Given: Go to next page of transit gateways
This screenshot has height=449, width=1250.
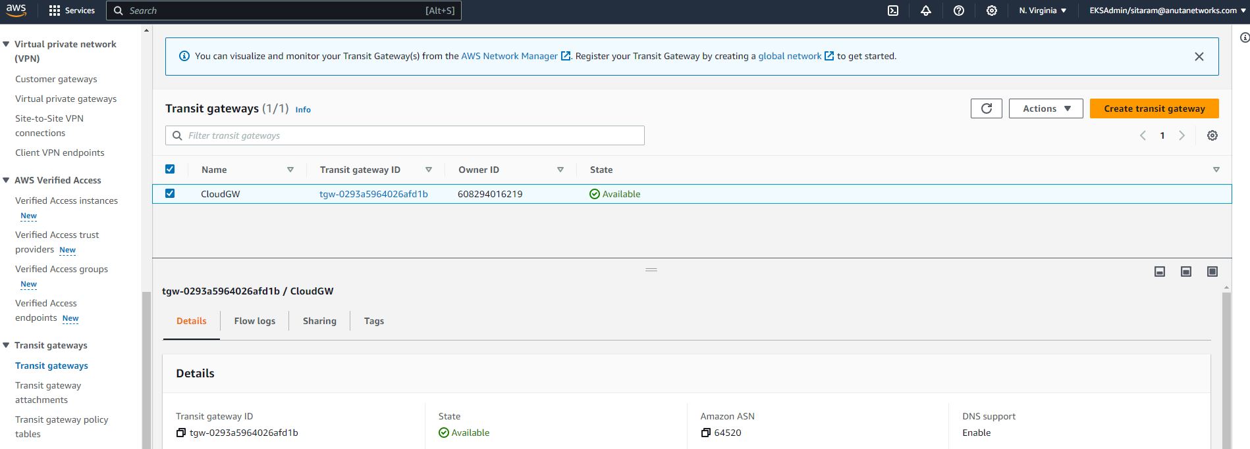Looking at the screenshot, I should 1182,135.
